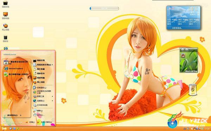Screen dimensions: 211x131
Task: Open the Network Neighborhood desktop icon
Action: 5,27
